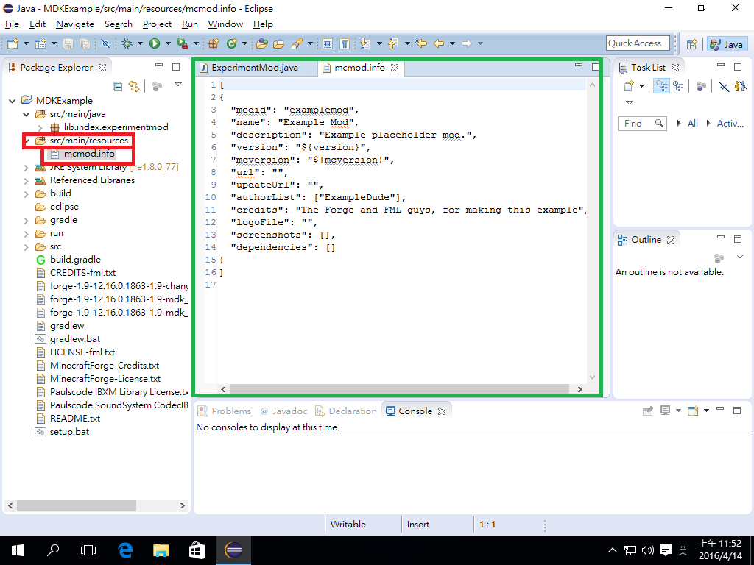The image size is (754, 565).
Task: Open Package Explorer view menu triangle
Action: coord(178,85)
